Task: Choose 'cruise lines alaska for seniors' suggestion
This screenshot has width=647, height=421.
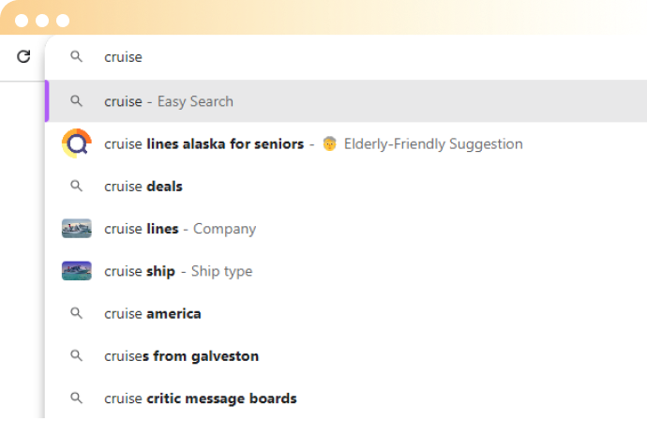Action: coord(346,143)
